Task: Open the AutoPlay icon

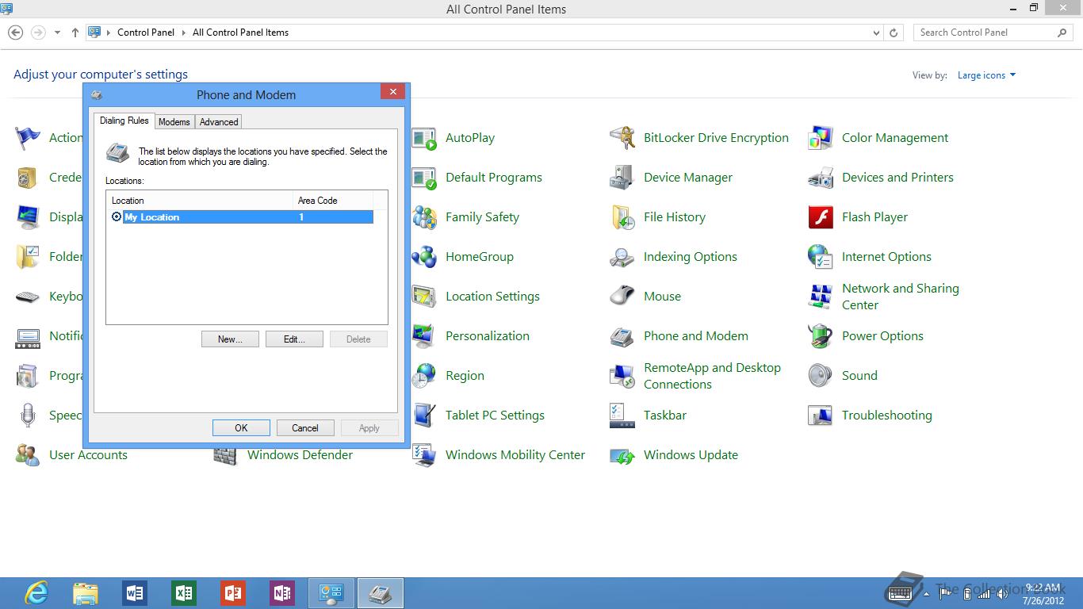Action: [425, 138]
